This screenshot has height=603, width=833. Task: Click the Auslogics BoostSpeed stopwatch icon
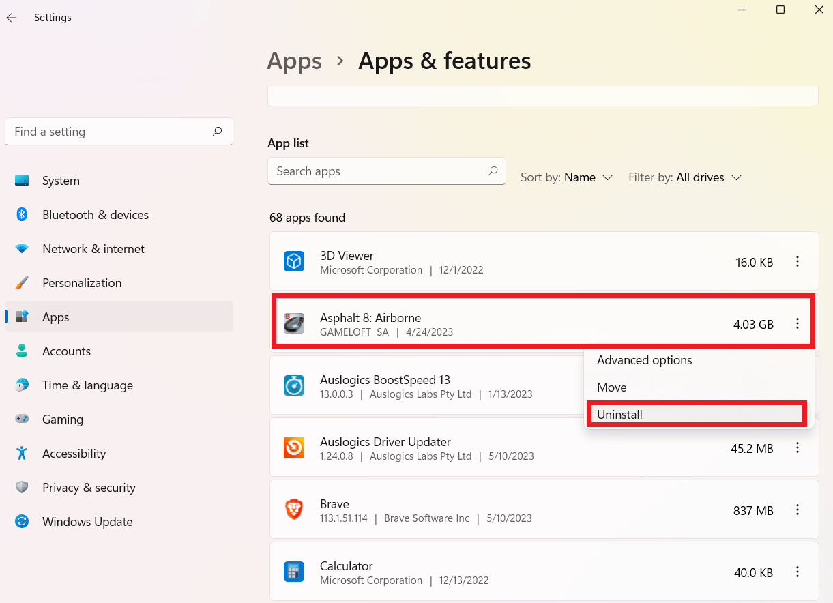pos(294,385)
